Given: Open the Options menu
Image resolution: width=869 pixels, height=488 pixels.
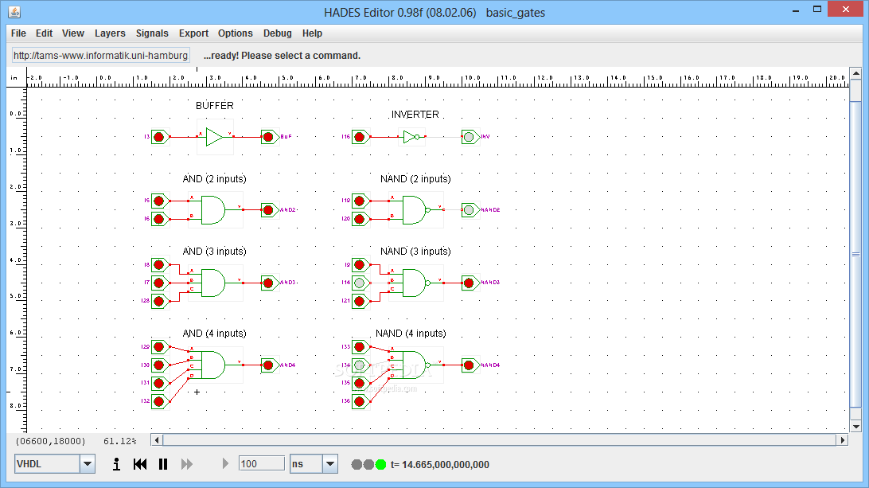Looking at the screenshot, I should (x=235, y=33).
